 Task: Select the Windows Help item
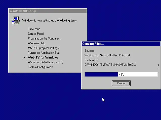tap(37, 43)
